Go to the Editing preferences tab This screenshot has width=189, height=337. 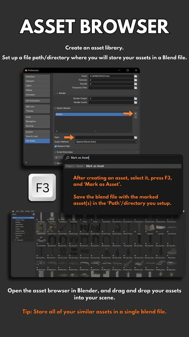tap(37, 90)
